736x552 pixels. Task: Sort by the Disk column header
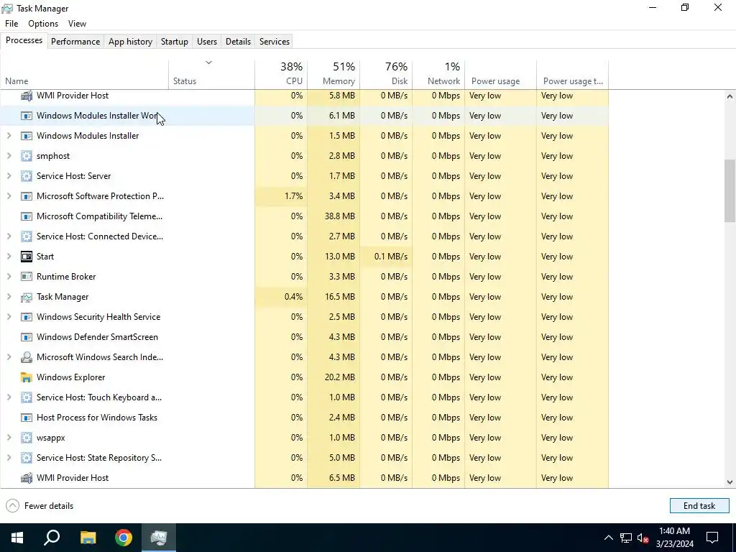point(386,74)
